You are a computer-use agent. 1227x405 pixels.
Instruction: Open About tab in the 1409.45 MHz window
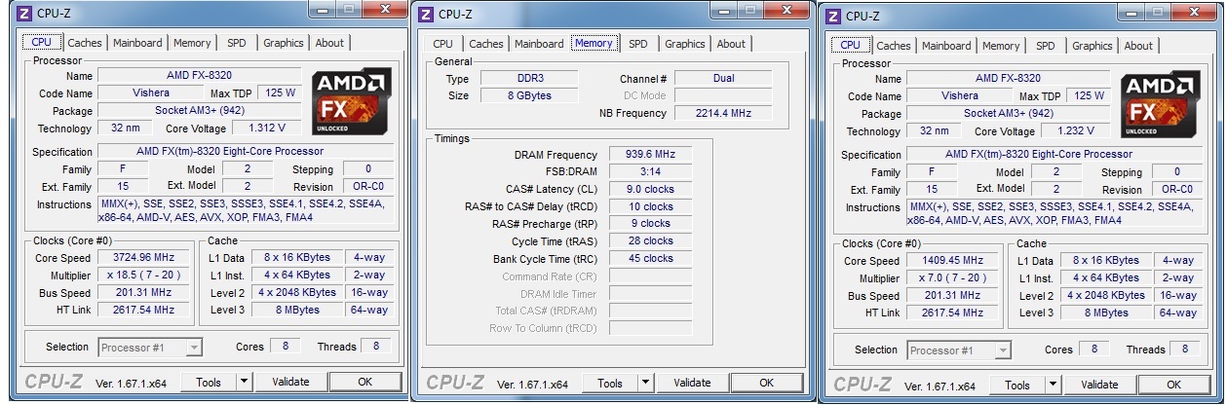pyautogui.click(x=1138, y=46)
